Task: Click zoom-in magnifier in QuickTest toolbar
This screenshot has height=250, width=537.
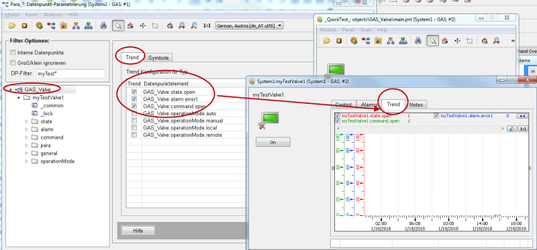Action: [x=497, y=41]
